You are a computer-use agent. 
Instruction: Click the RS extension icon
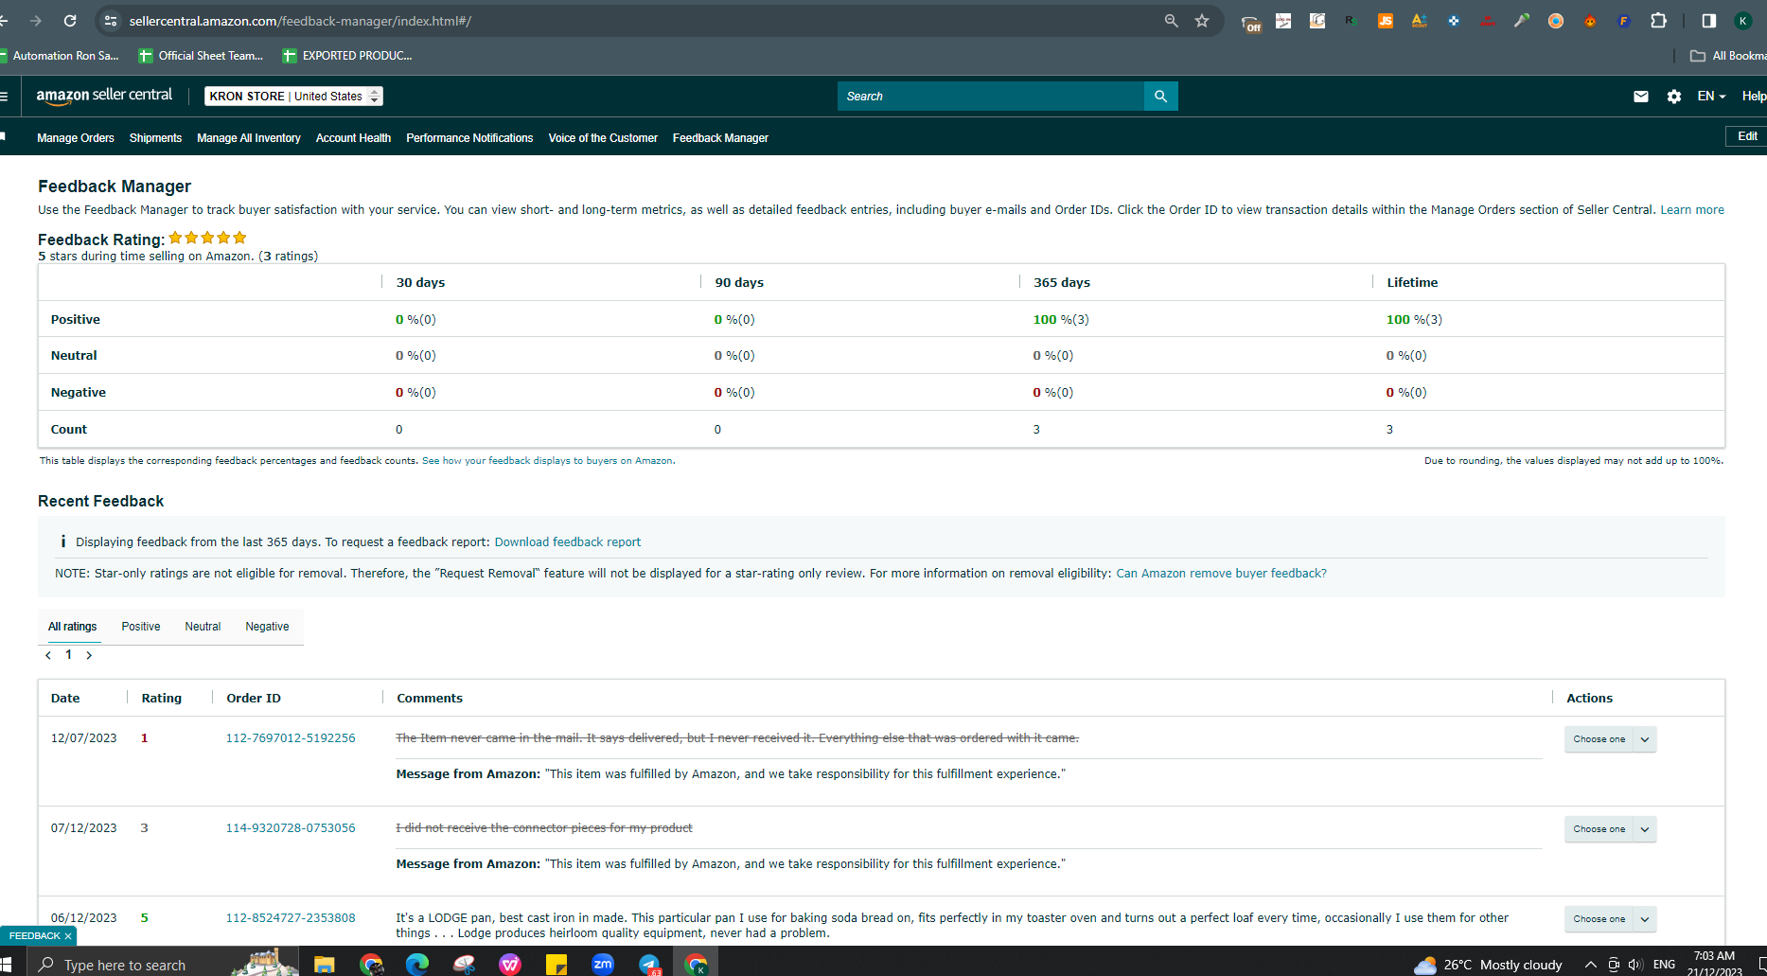(x=1352, y=21)
